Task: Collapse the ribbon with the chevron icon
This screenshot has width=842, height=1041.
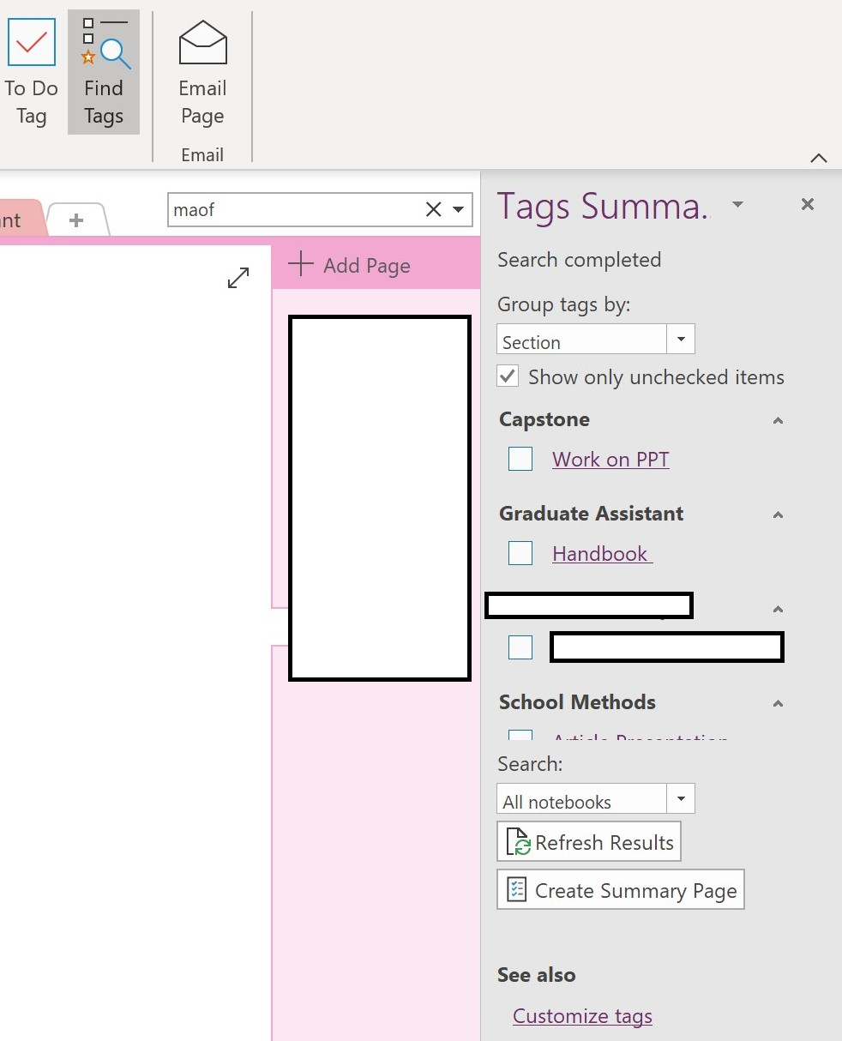Action: tap(818, 158)
